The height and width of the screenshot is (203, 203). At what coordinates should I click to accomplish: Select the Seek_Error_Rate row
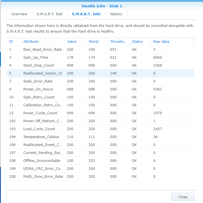[x=100, y=81]
